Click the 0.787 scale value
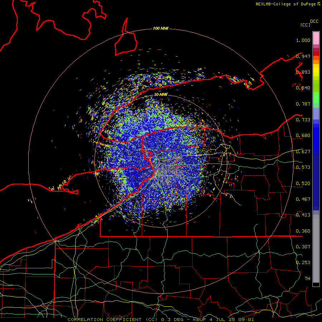This screenshot has height=322, width=322. (303, 104)
